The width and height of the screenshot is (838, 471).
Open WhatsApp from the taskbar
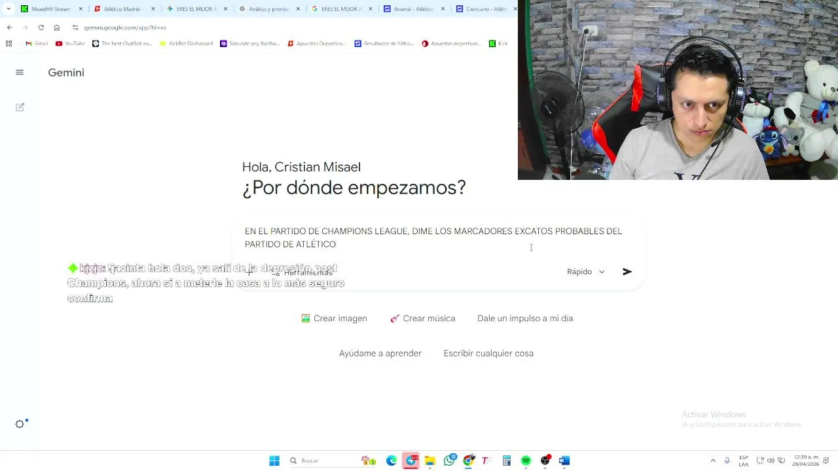click(449, 461)
